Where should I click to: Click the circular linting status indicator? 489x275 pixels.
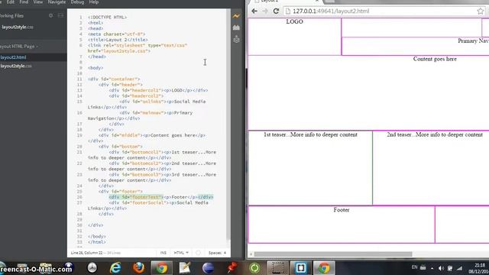pos(198,253)
